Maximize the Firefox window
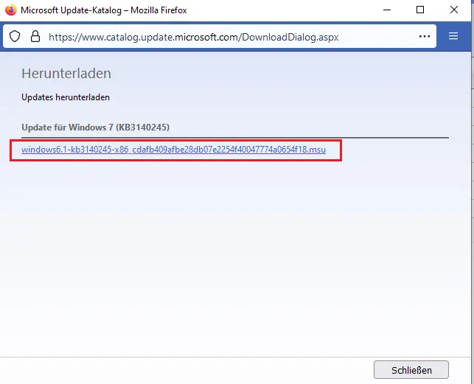Screen dimensions: 474x384 (x=420, y=10)
